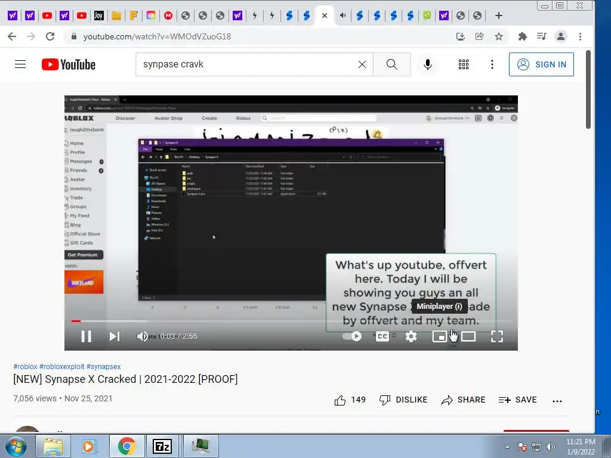
Task: Click the SIGN IN button
Action: [541, 64]
